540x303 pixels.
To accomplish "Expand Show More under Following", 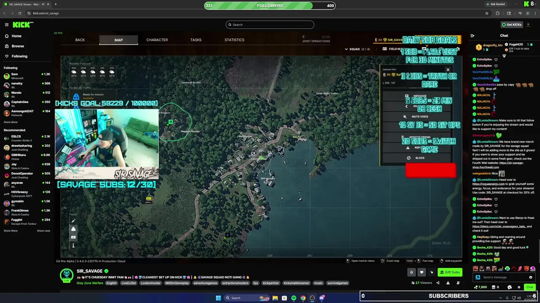I will click(11, 122).
